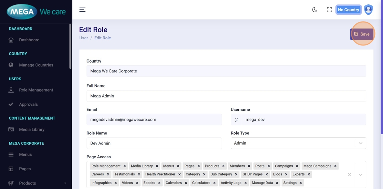
Task: Click the Media Library sidebar icon
Action: 11,130
